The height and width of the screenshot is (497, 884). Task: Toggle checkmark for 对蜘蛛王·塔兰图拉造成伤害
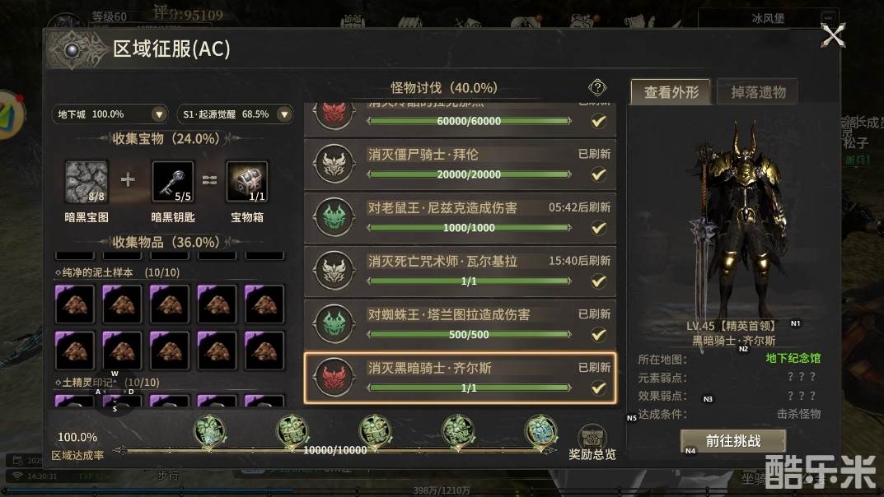pyautogui.click(x=598, y=334)
